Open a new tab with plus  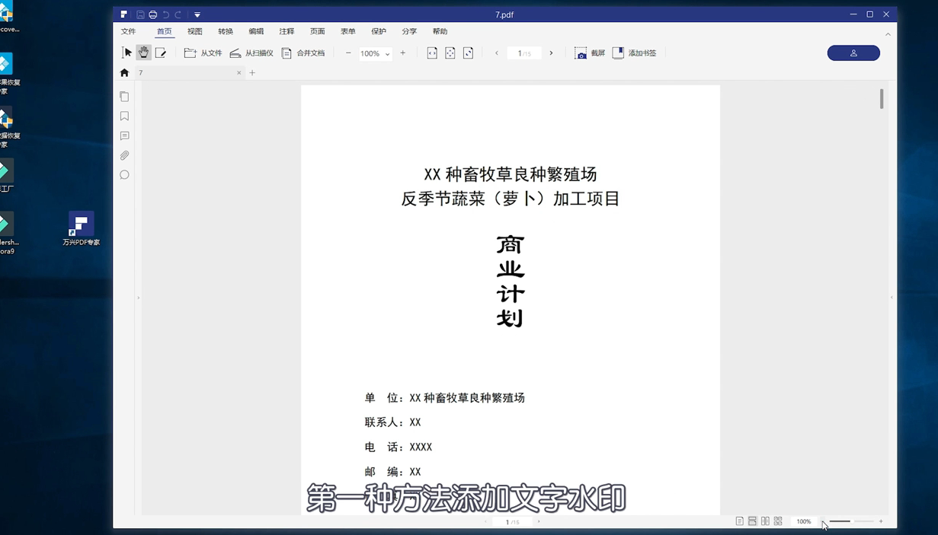tap(252, 73)
